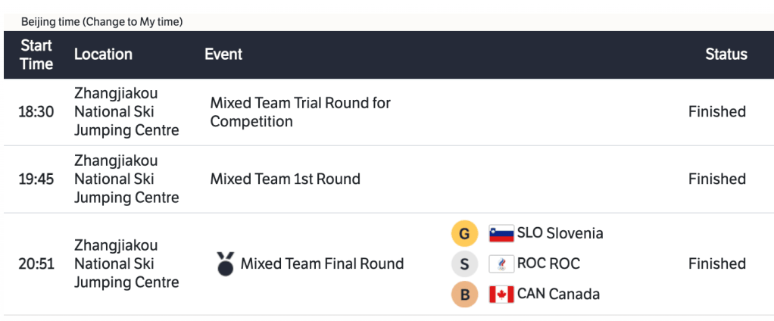Click the ROC flag icon
The height and width of the screenshot is (321, 774).
click(x=501, y=264)
